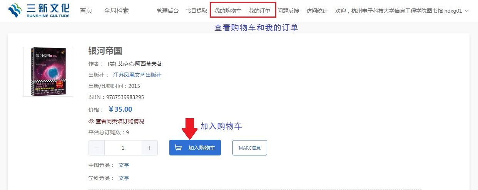Image resolution: width=478 pixels, height=190 pixels.
Task: Open publisher link 江苏凤凰文艺出版社
Action: click(x=137, y=75)
